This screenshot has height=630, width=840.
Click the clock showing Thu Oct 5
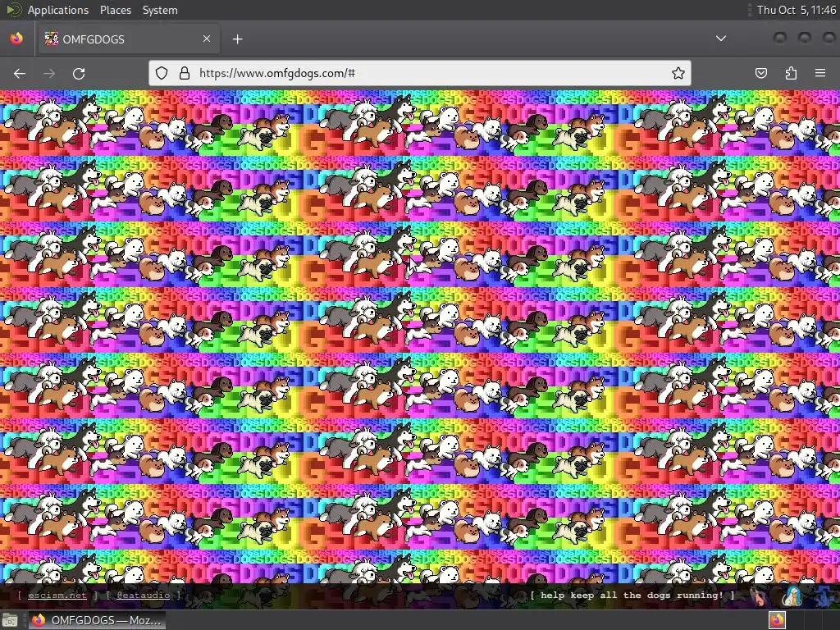tap(796, 10)
